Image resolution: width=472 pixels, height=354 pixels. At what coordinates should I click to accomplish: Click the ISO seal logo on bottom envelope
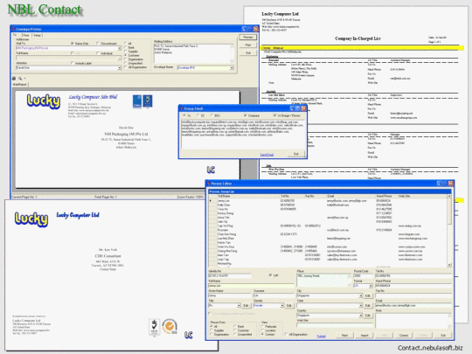tap(155, 327)
